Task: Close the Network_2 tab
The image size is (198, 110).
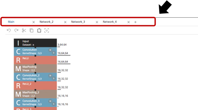Action: (x=65, y=22)
